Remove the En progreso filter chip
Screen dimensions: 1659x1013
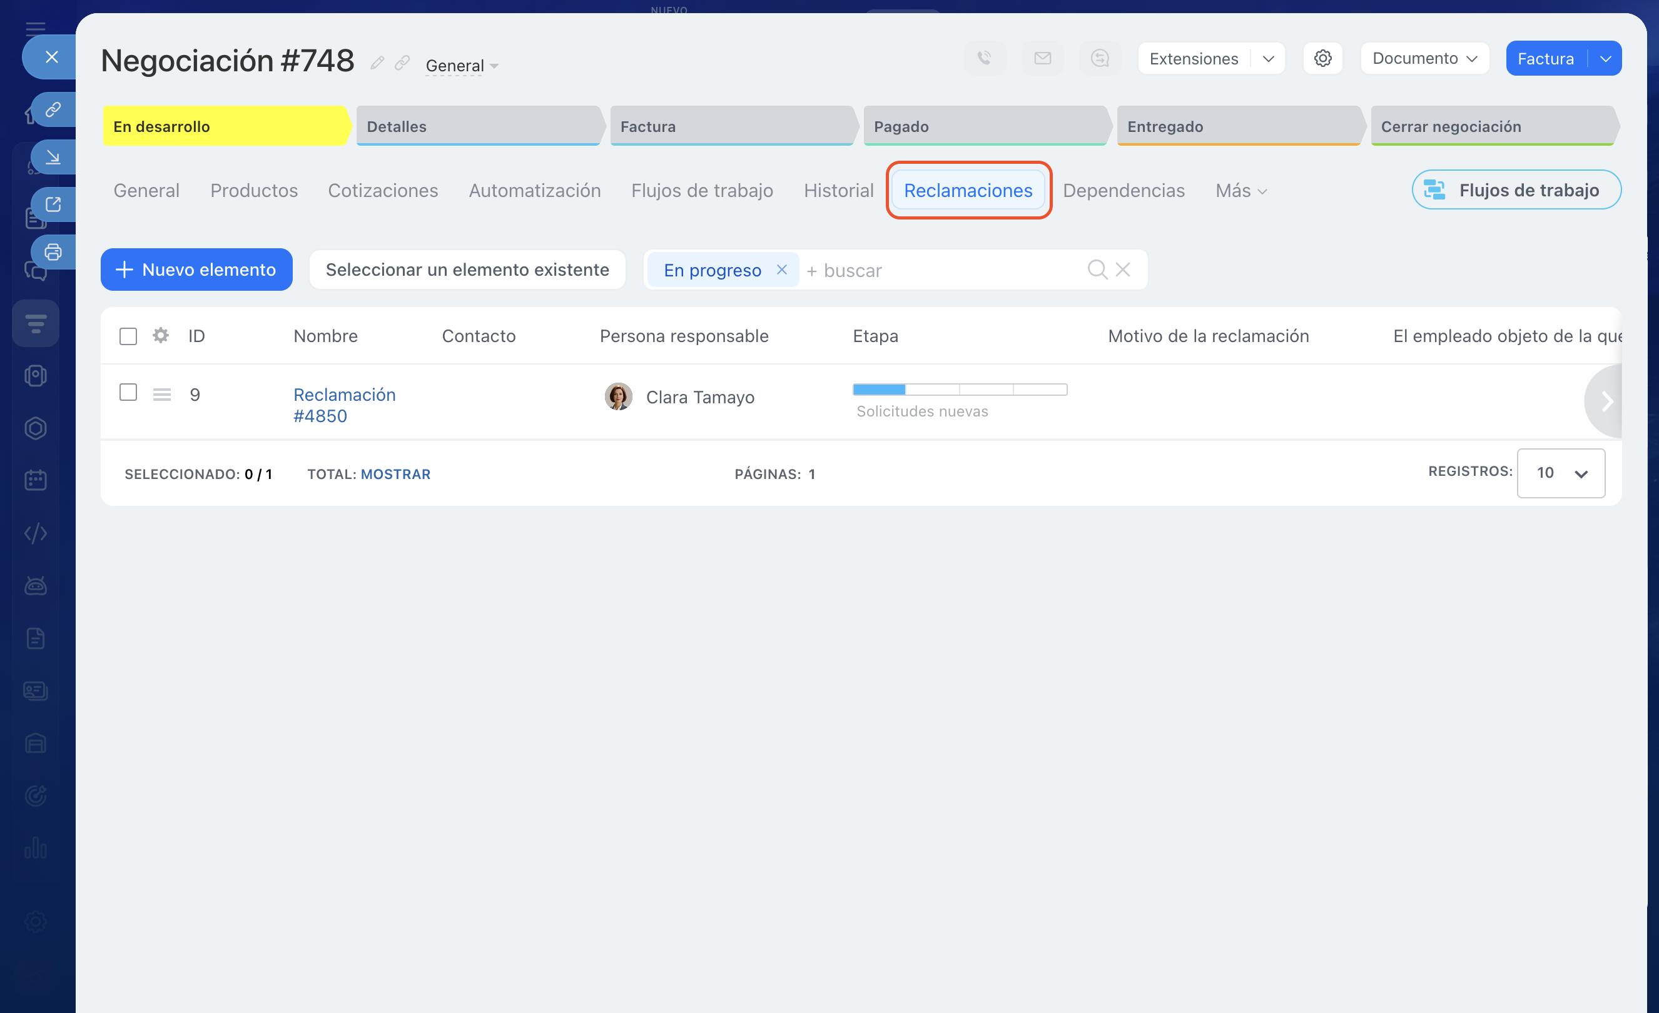pos(782,270)
